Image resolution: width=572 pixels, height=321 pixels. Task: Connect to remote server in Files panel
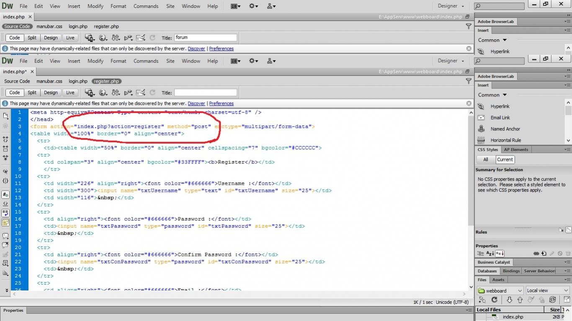pos(482,300)
